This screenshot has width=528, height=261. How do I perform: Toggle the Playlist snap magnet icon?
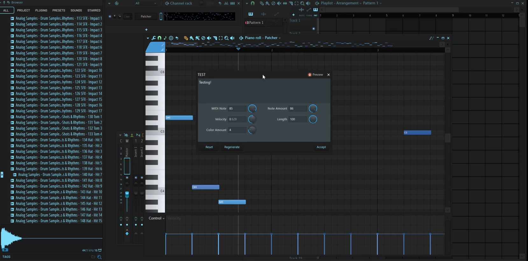[253, 3]
